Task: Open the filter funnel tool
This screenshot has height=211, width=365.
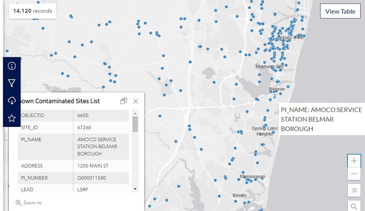Action: 11,83
